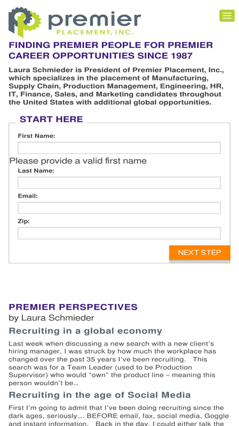Click the 'by Laura Schmieder' byline
Image resolution: width=239 pixels, height=426 pixels.
click(x=52, y=317)
